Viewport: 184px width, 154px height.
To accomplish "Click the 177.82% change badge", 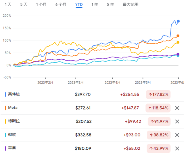I will click(158, 94).
